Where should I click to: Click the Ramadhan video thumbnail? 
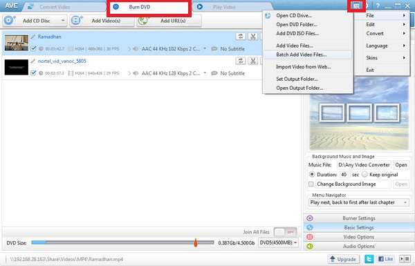click(17, 43)
